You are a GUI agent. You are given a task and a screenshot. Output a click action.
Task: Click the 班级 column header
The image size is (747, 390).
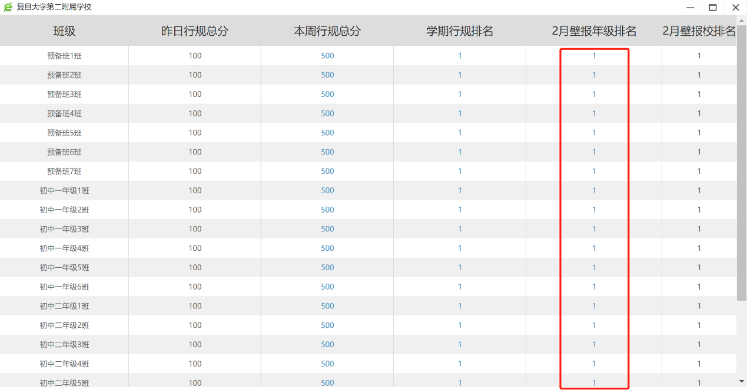[x=64, y=31]
